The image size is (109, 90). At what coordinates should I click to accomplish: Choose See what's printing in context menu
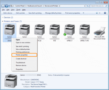24,46
